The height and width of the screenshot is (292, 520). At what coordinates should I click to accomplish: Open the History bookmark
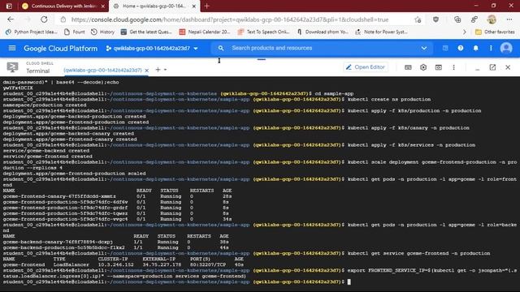(103, 32)
